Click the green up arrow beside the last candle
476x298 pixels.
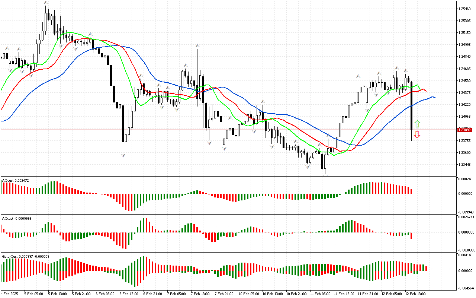point(417,124)
